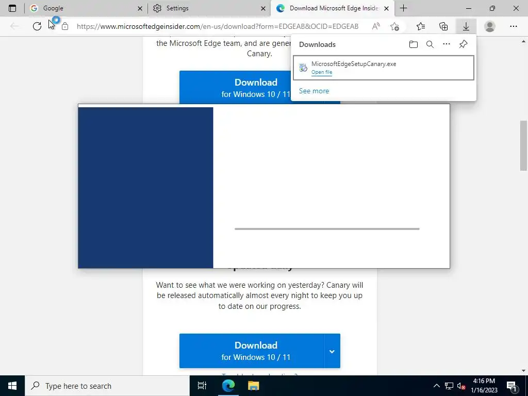
Task: Open the Favorites list icon
Action: 421,26
